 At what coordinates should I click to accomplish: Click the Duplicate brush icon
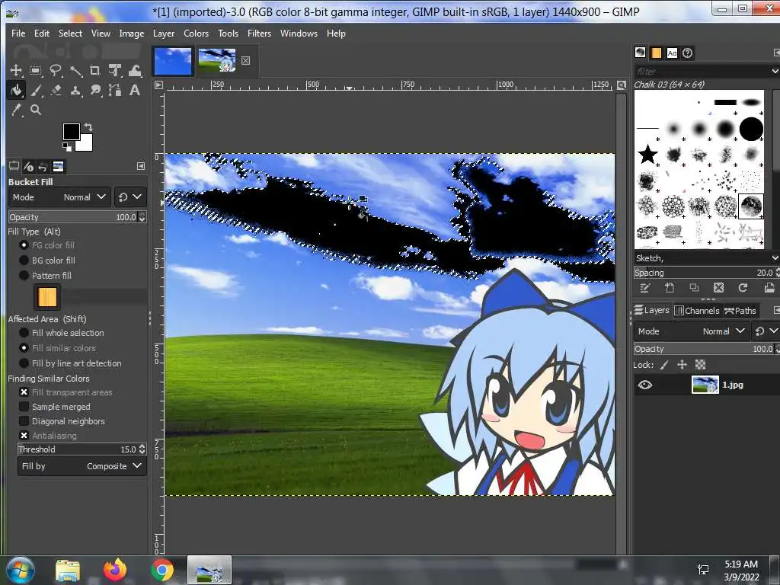point(694,287)
